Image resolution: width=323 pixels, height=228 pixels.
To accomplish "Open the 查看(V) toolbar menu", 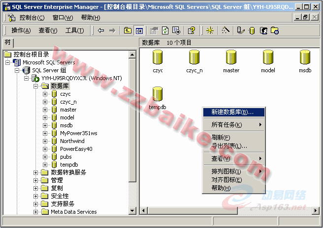I will [48, 30].
